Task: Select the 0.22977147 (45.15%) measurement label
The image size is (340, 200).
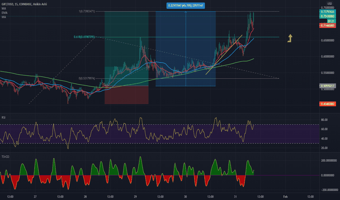Action: (x=186, y=5)
